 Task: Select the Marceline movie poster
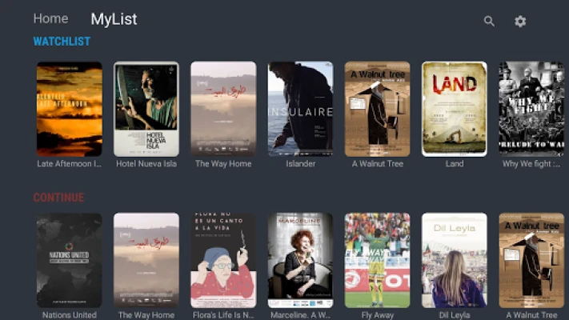click(300, 261)
